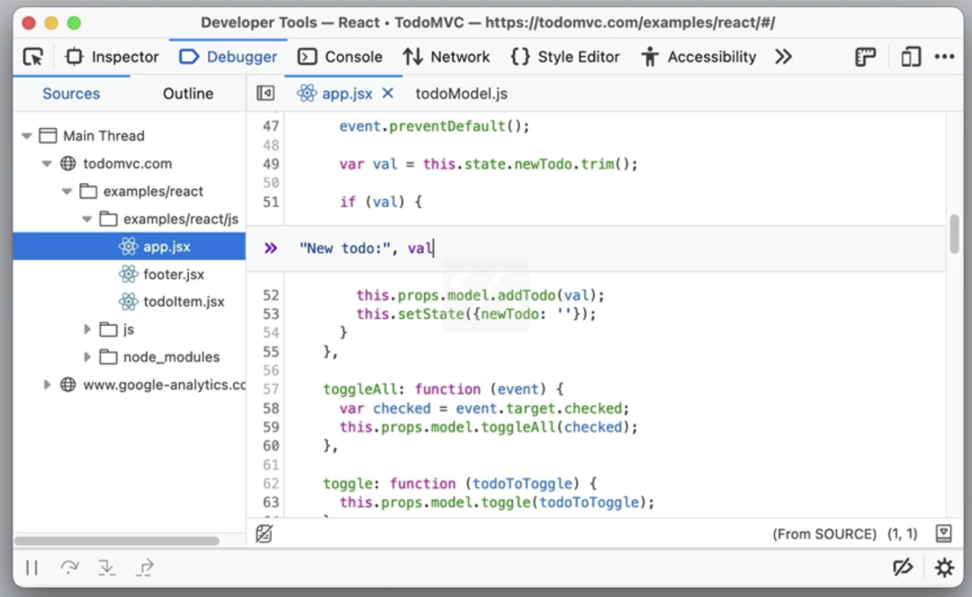This screenshot has width=972, height=597.
Task: Toggle ignore source icon in editor footer
Action: (x=264, y=534)
